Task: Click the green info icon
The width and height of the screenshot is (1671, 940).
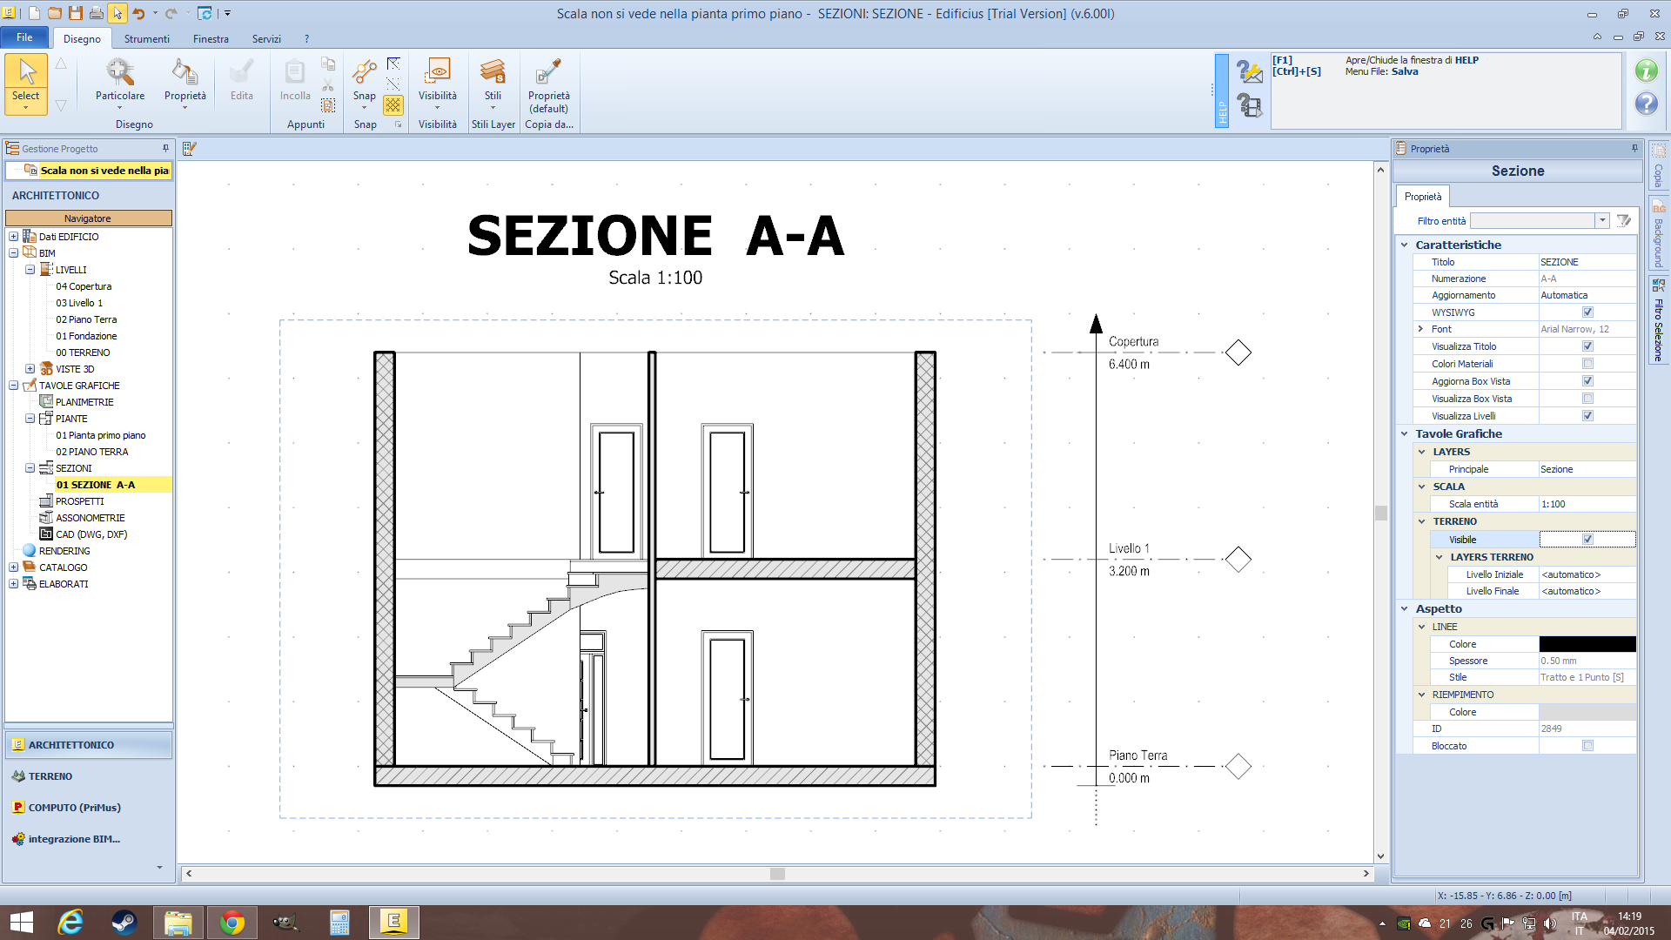Action: pyautogui.click(x=1646, y=70)
